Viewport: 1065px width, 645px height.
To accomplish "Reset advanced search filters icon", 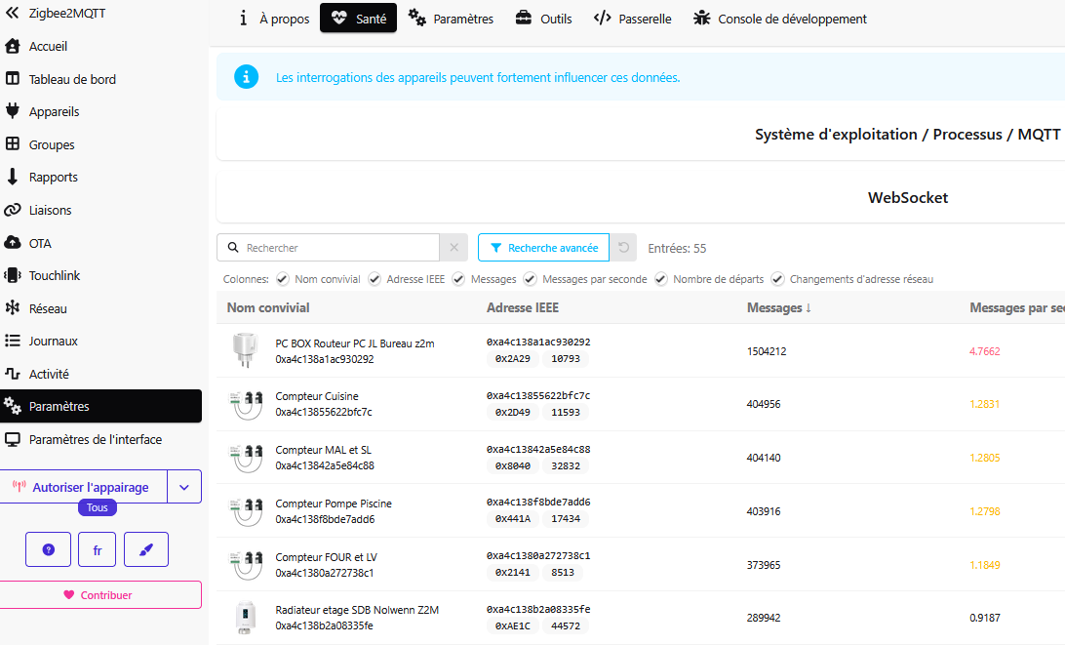I will pyautogui.click(x=623, y=248).
